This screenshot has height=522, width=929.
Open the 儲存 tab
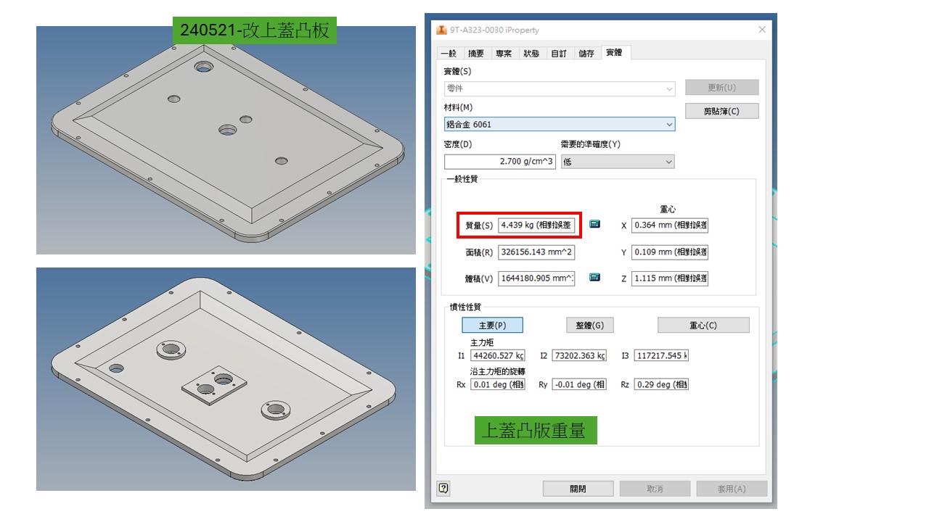click(x=586, y=54)
